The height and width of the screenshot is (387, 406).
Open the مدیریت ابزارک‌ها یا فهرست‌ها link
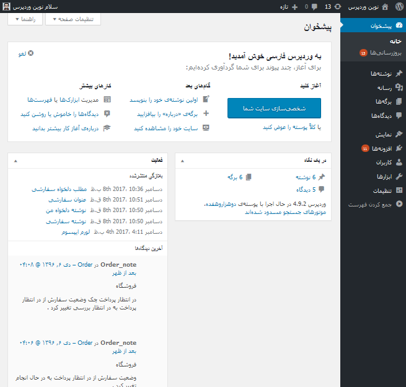click(63, 100)
